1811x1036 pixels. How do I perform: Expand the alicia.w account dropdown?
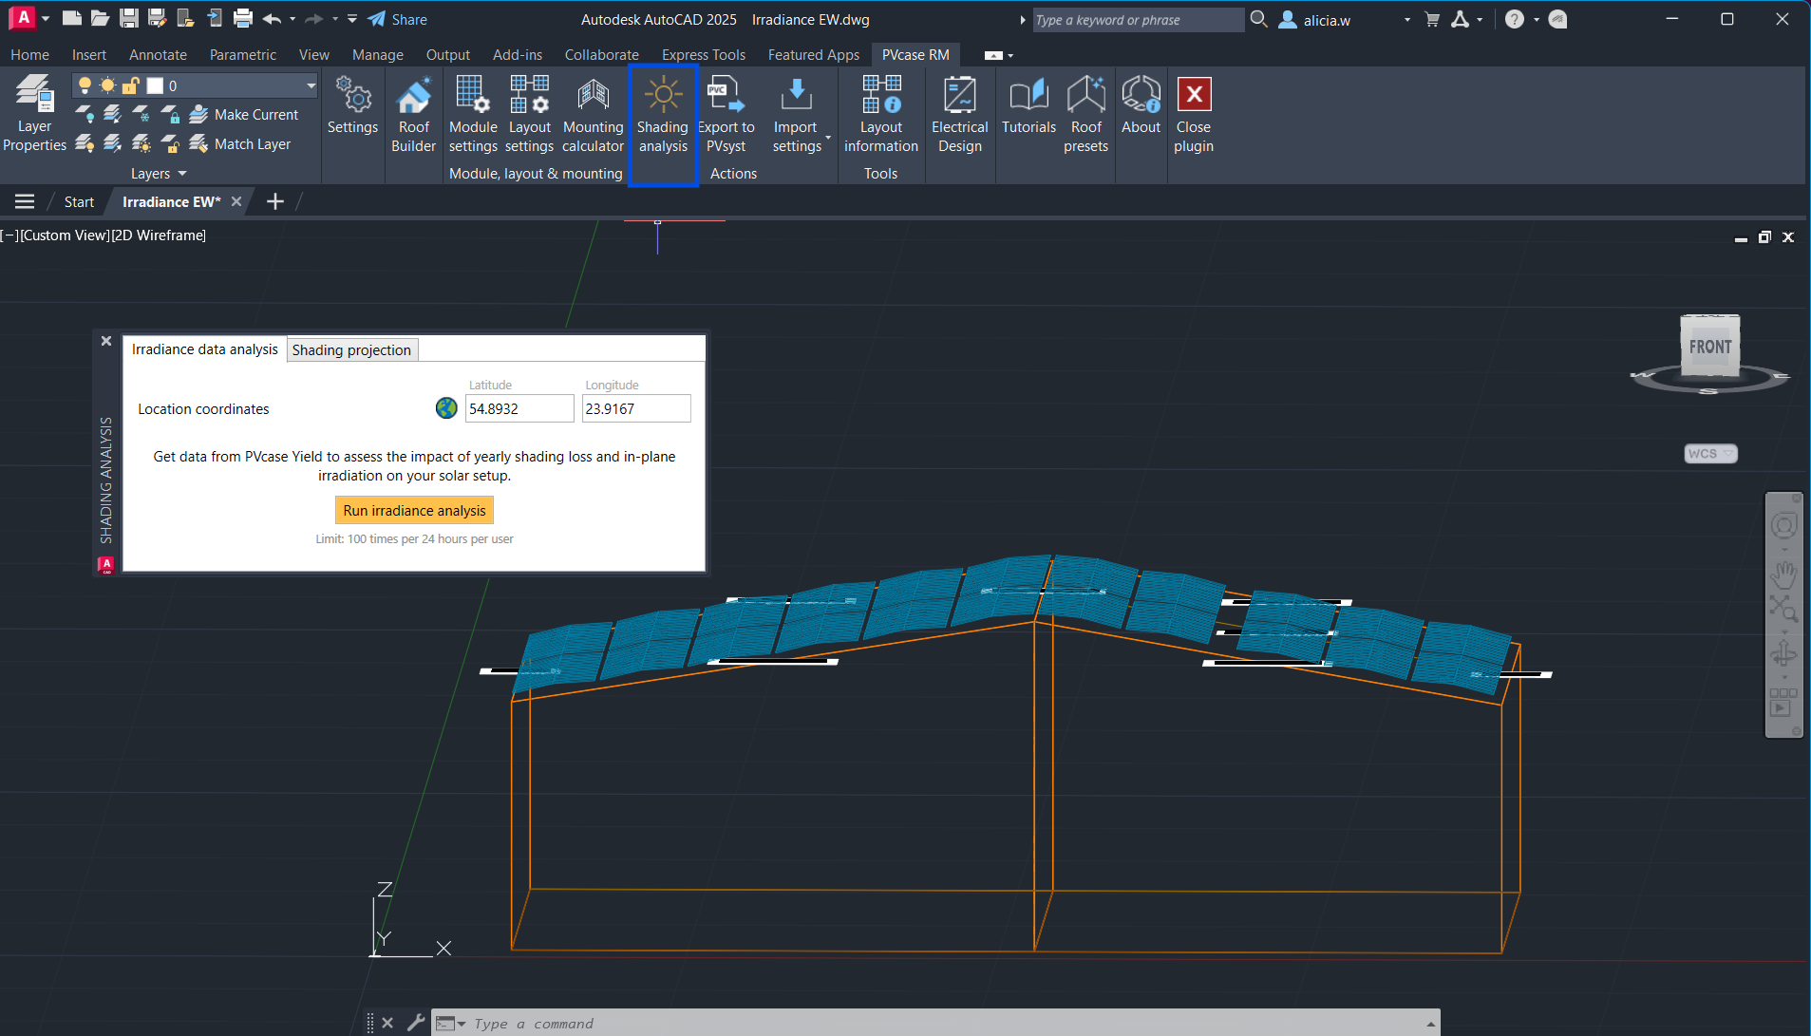1406,19
